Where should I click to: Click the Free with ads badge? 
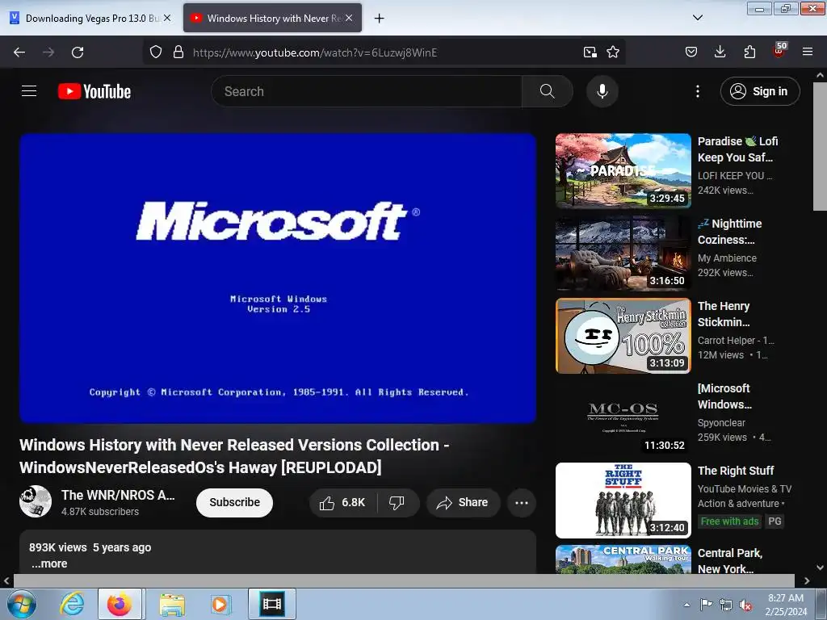729,522
